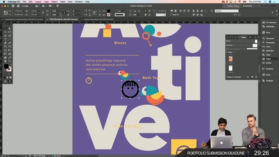This screenshot has height=157, width=279.
Task: Select the Eyedropper tool
Action: click(10, 58)
